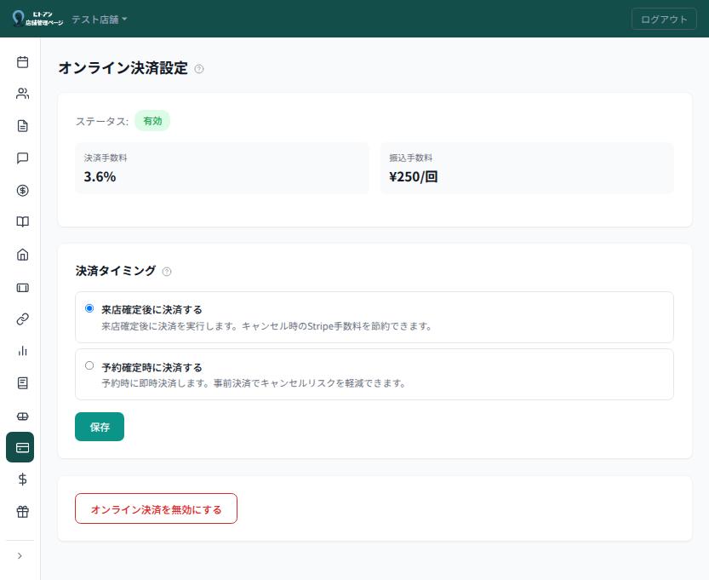Image resolution: width=709 pixels, height=580 pixels.
Task: Click オンライン決済を無効にする button
Action: [156, 508]
